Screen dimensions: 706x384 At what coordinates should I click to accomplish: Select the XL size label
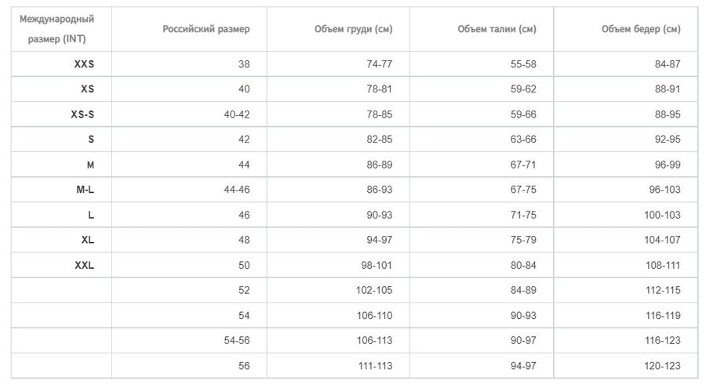pos(88,240)
